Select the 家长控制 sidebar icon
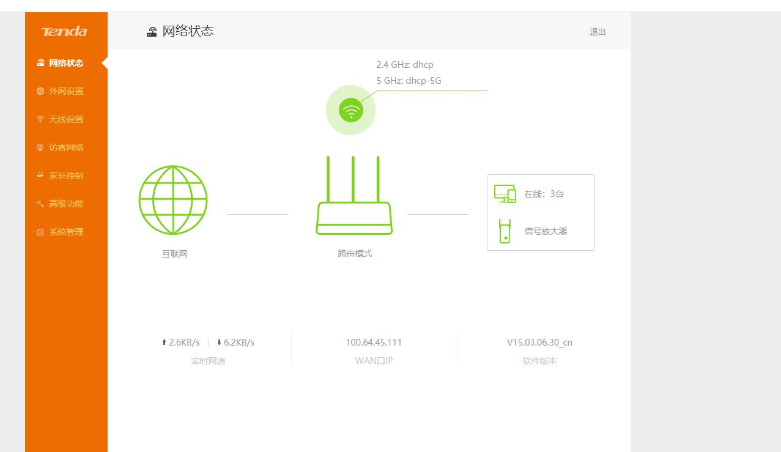 click(39, 175)
